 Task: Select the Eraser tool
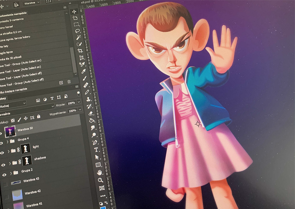[x=91, y=113]
